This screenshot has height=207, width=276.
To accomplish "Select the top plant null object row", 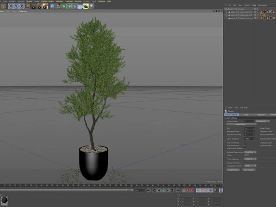I will point(237,9).
